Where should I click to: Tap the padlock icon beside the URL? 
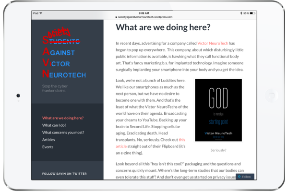(x=116, y=17)
